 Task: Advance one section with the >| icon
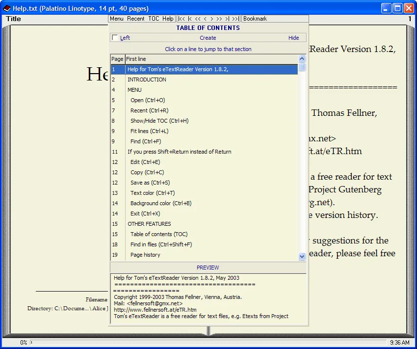(x=227, y=19)
